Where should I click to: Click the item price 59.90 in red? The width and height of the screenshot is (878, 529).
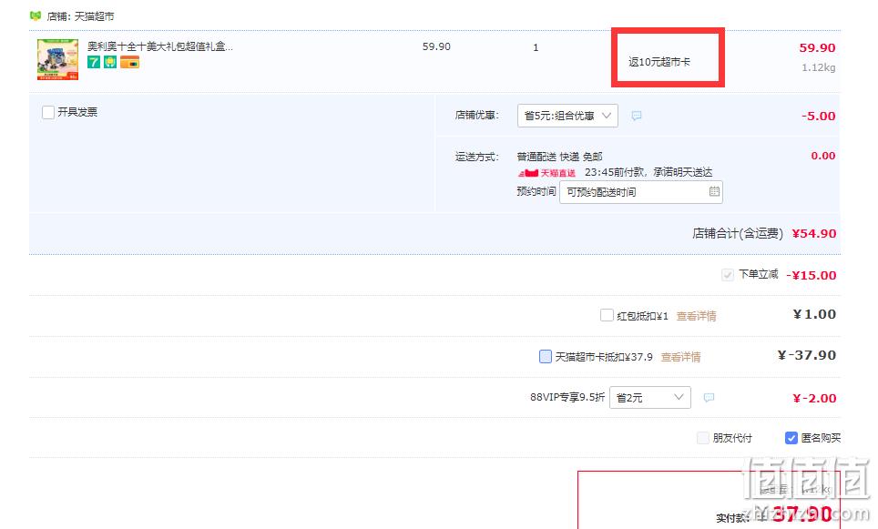point(817,47)
